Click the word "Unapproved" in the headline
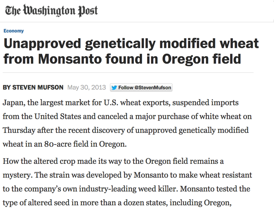This screenshot has width=274, height=211. (x=42, y=44)
